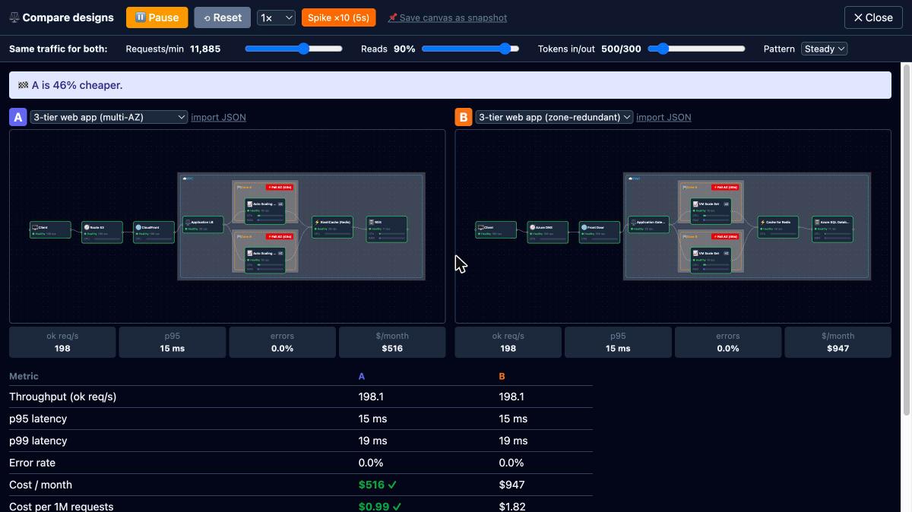The height and width of the screenshot is (512, 912).
Task: Click design A's p95 stat card
Action: pos(173,342)
